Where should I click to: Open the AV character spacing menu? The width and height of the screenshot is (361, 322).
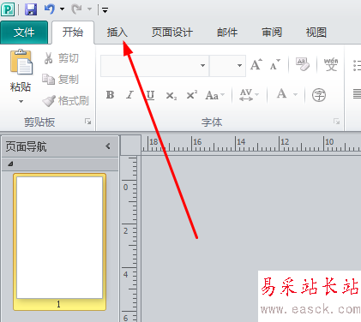[249, 95]
